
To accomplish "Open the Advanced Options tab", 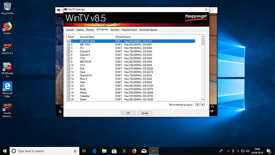I will point(148,30).
